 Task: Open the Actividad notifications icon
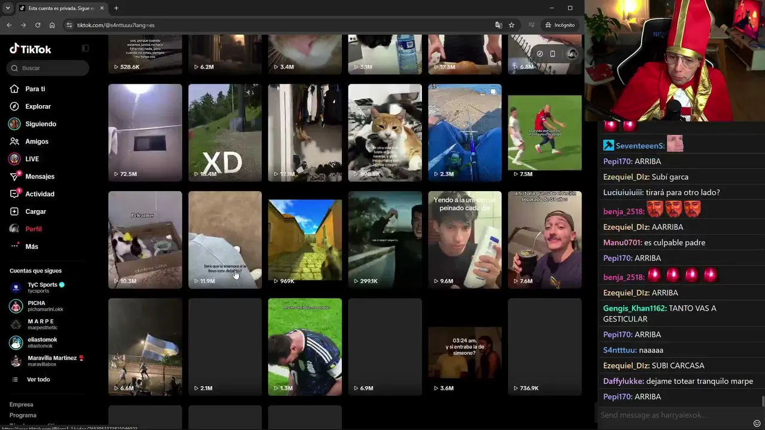click(14, 193)
